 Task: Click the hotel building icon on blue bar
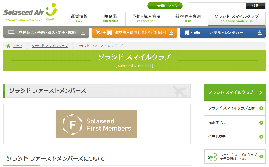coord(187,32)
